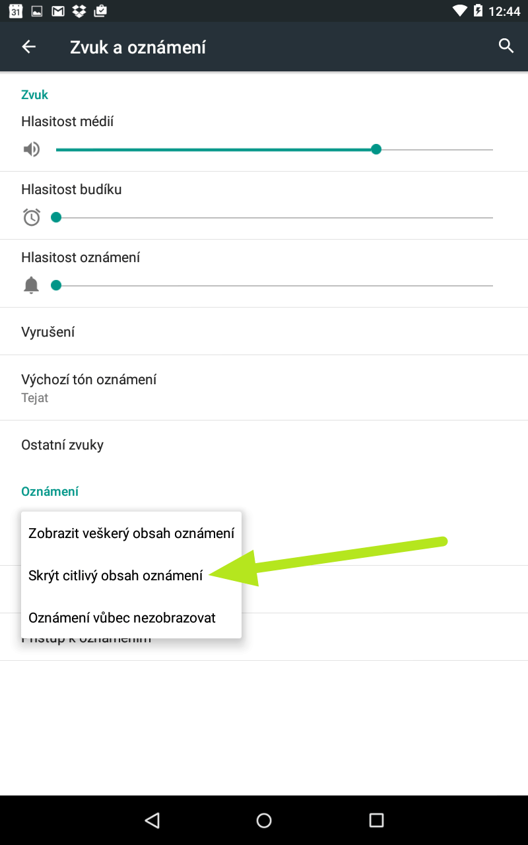The image size is (528, 845).
Task: Tap the calendar icon in status bar
Action: coord(16,11)
